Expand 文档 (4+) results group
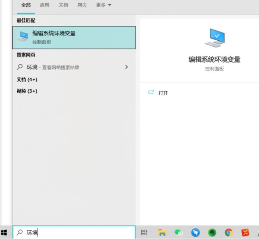Viewport: 259px width, 239px height. point(27,79)
